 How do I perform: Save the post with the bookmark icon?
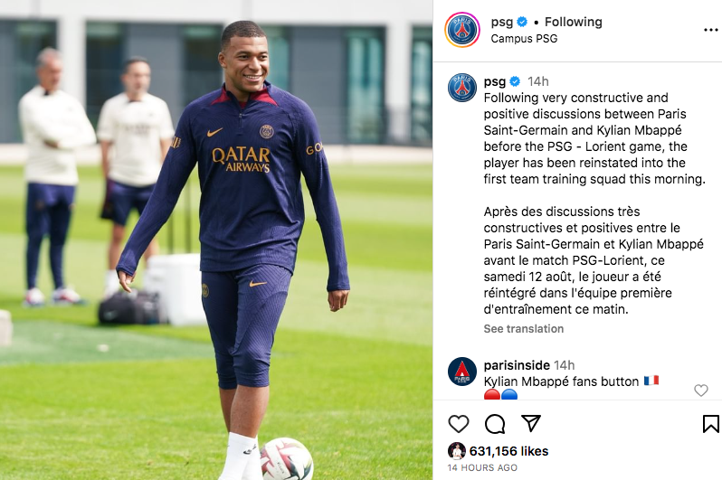tap(710, 424)
